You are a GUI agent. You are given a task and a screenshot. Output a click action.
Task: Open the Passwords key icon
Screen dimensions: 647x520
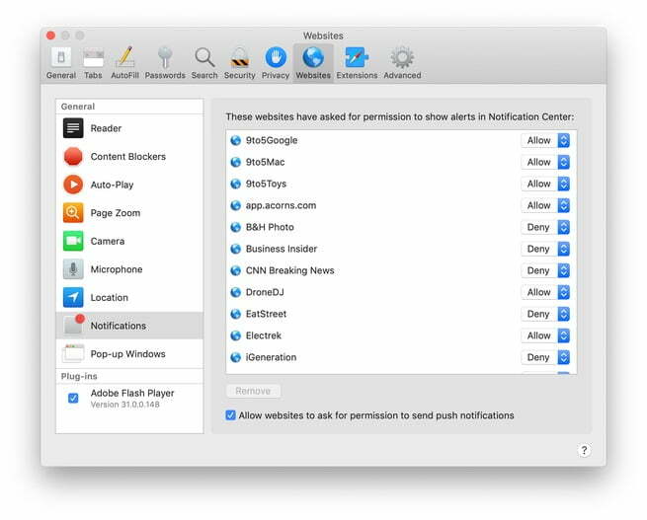165,57
